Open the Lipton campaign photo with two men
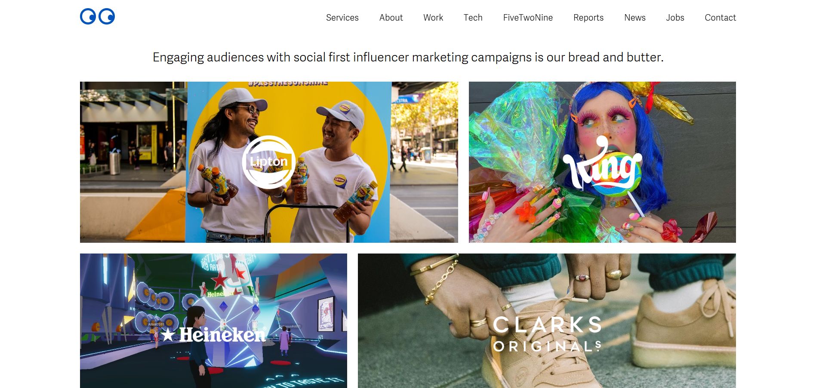The image size is (813, 388). pos(269,162)
